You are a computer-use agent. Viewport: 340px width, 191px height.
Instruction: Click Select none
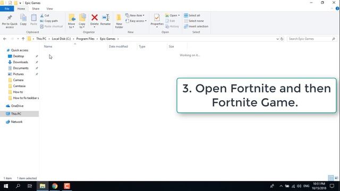pos(194,21)
